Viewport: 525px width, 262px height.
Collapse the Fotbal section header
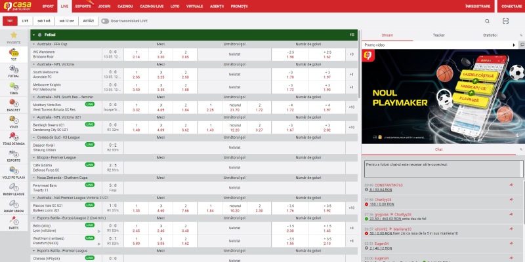coord(33,35)
